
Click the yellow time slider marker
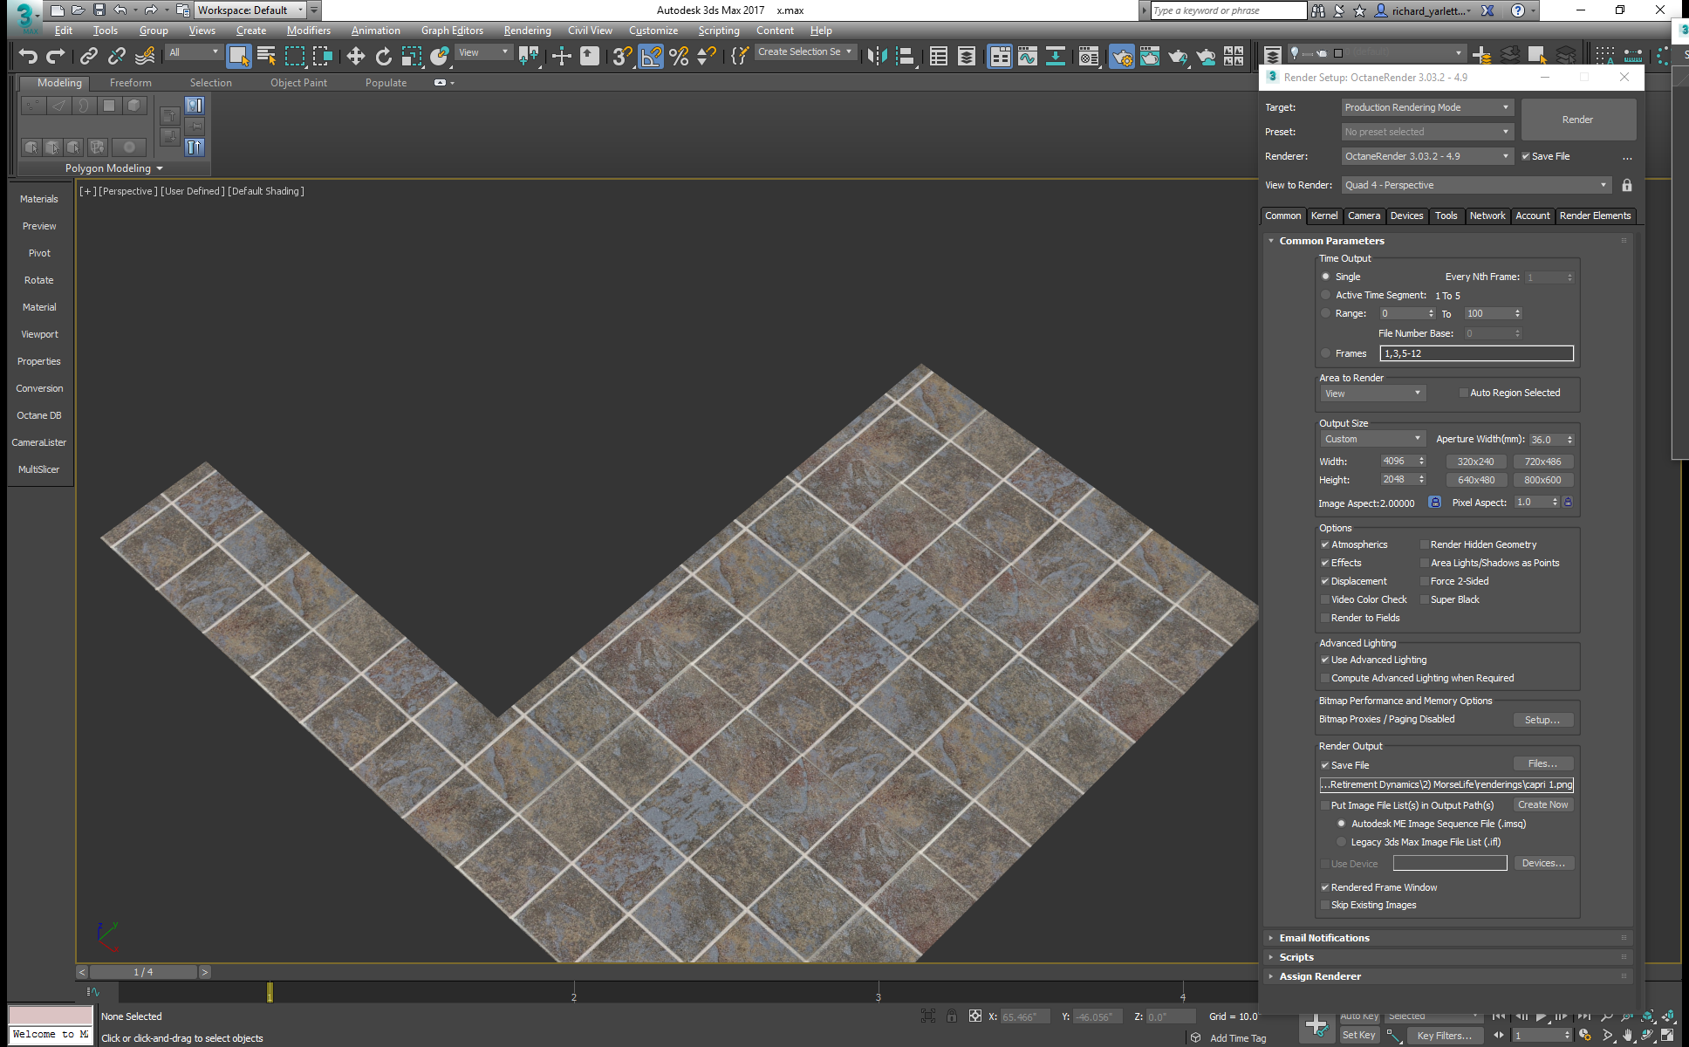click(x=270, y=992)
